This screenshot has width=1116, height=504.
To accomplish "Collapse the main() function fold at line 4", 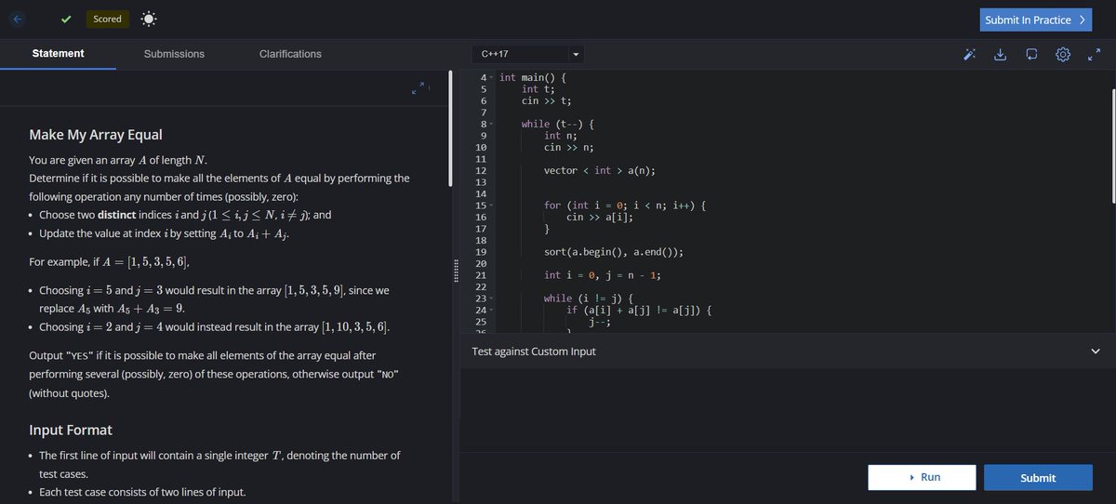I will coord(492,77).
